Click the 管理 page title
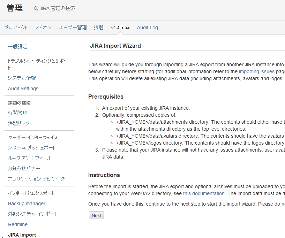Screen dimensions: 285x238 pyautogui.click(x=15, y=8)
